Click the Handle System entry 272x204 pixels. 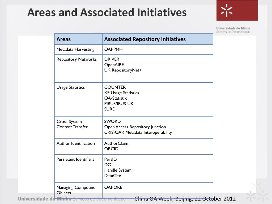pos(118,170)
